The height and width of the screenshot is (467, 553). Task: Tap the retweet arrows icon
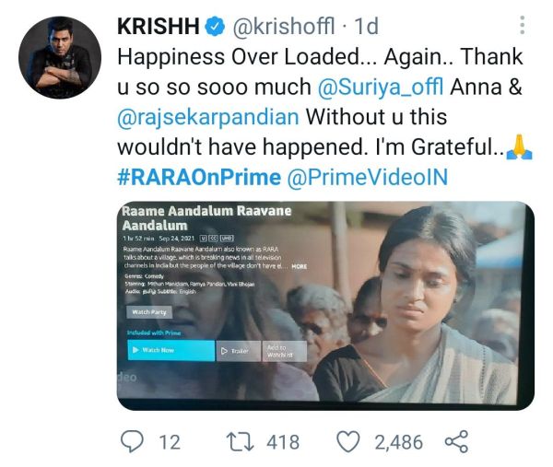pyautogui.click(x=241, y=442)
